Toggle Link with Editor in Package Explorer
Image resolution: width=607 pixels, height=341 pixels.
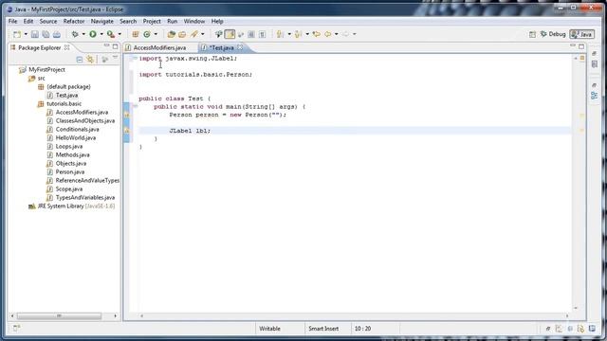pos(90,59)
